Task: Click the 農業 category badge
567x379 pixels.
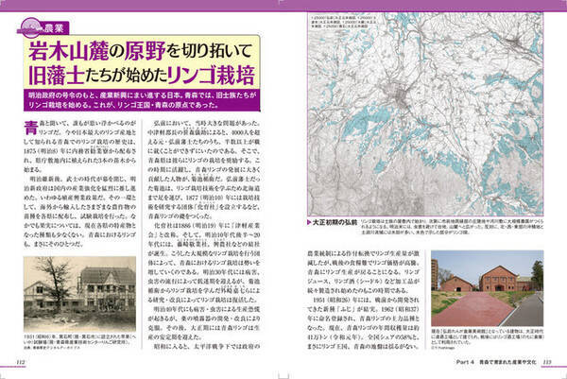Action: point(43,28)
